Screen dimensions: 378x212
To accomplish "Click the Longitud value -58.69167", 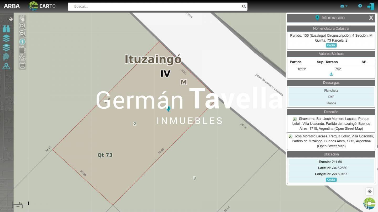I will pyautogui.click(x=339, y=174).
